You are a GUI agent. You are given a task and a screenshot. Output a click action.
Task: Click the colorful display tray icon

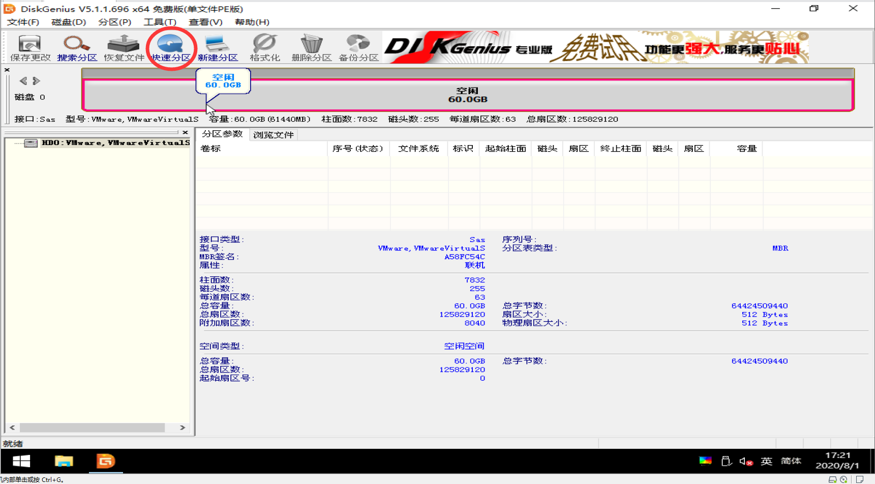pyautogui.click(x=705, y=461)
